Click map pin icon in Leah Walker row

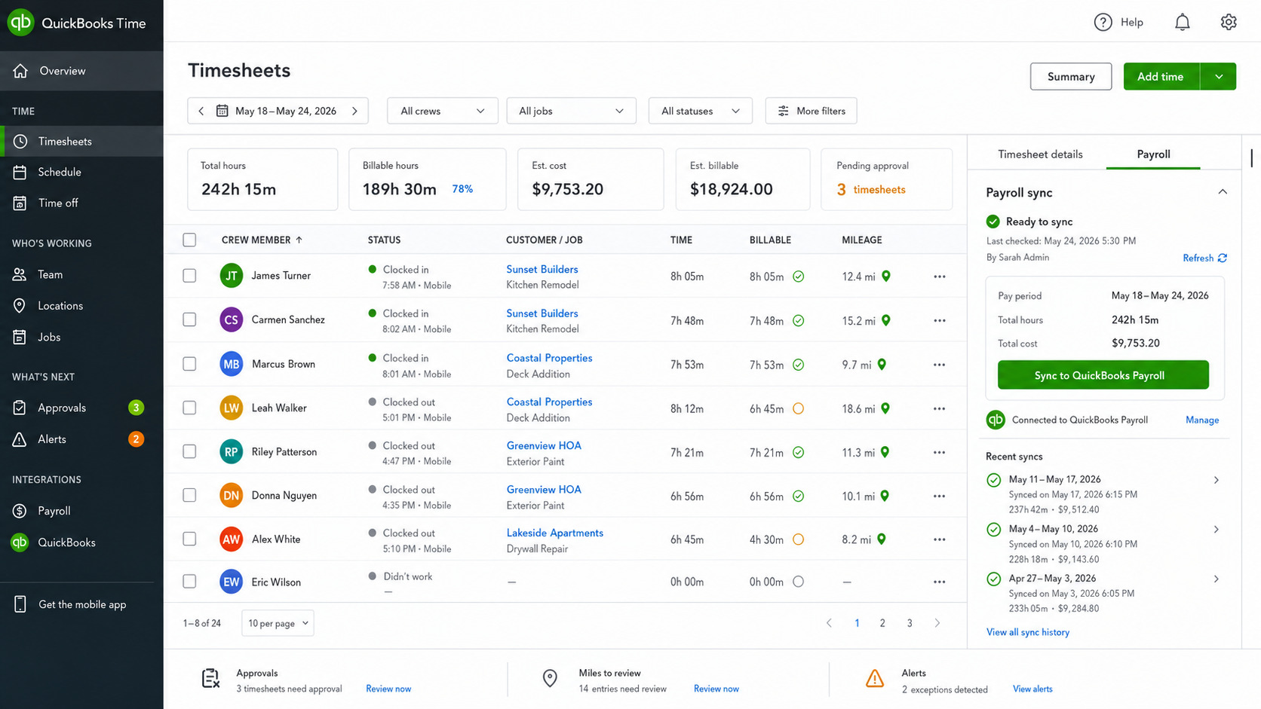click(885, 408)
